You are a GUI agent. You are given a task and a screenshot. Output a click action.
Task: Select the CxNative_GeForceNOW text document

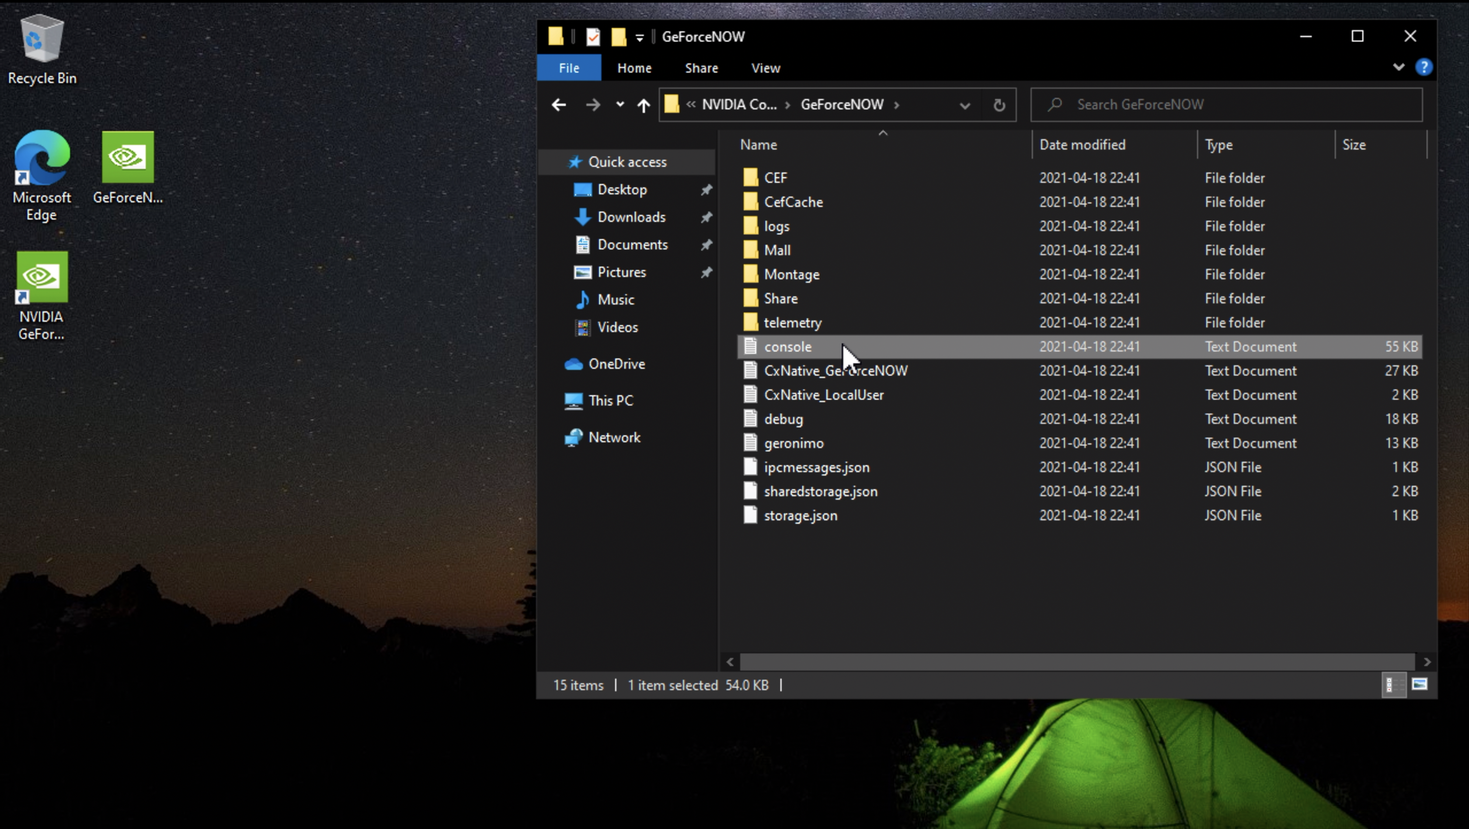(x=835, y=371)
